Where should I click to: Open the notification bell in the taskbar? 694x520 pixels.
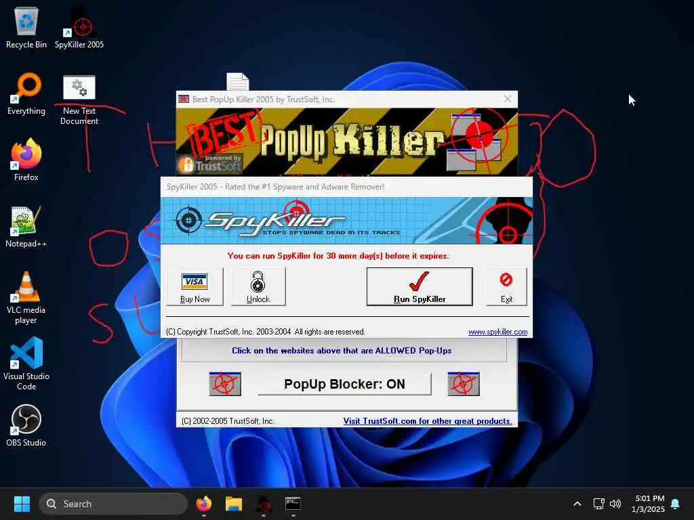click(x=676, y=504)
